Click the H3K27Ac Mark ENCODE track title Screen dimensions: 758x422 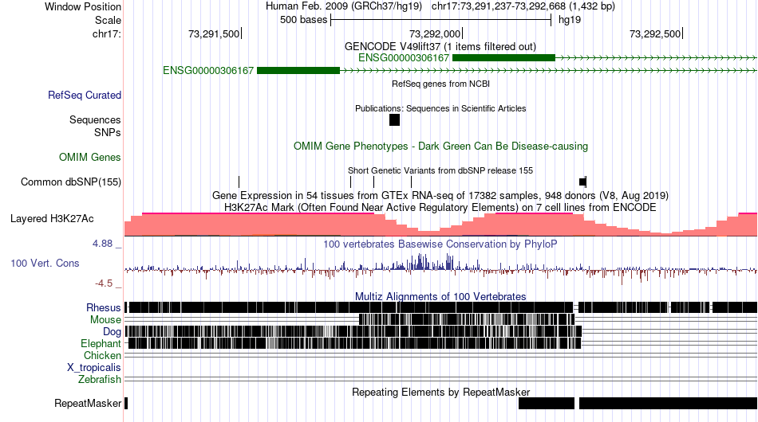pyautogui.click(x=440, y=207)
